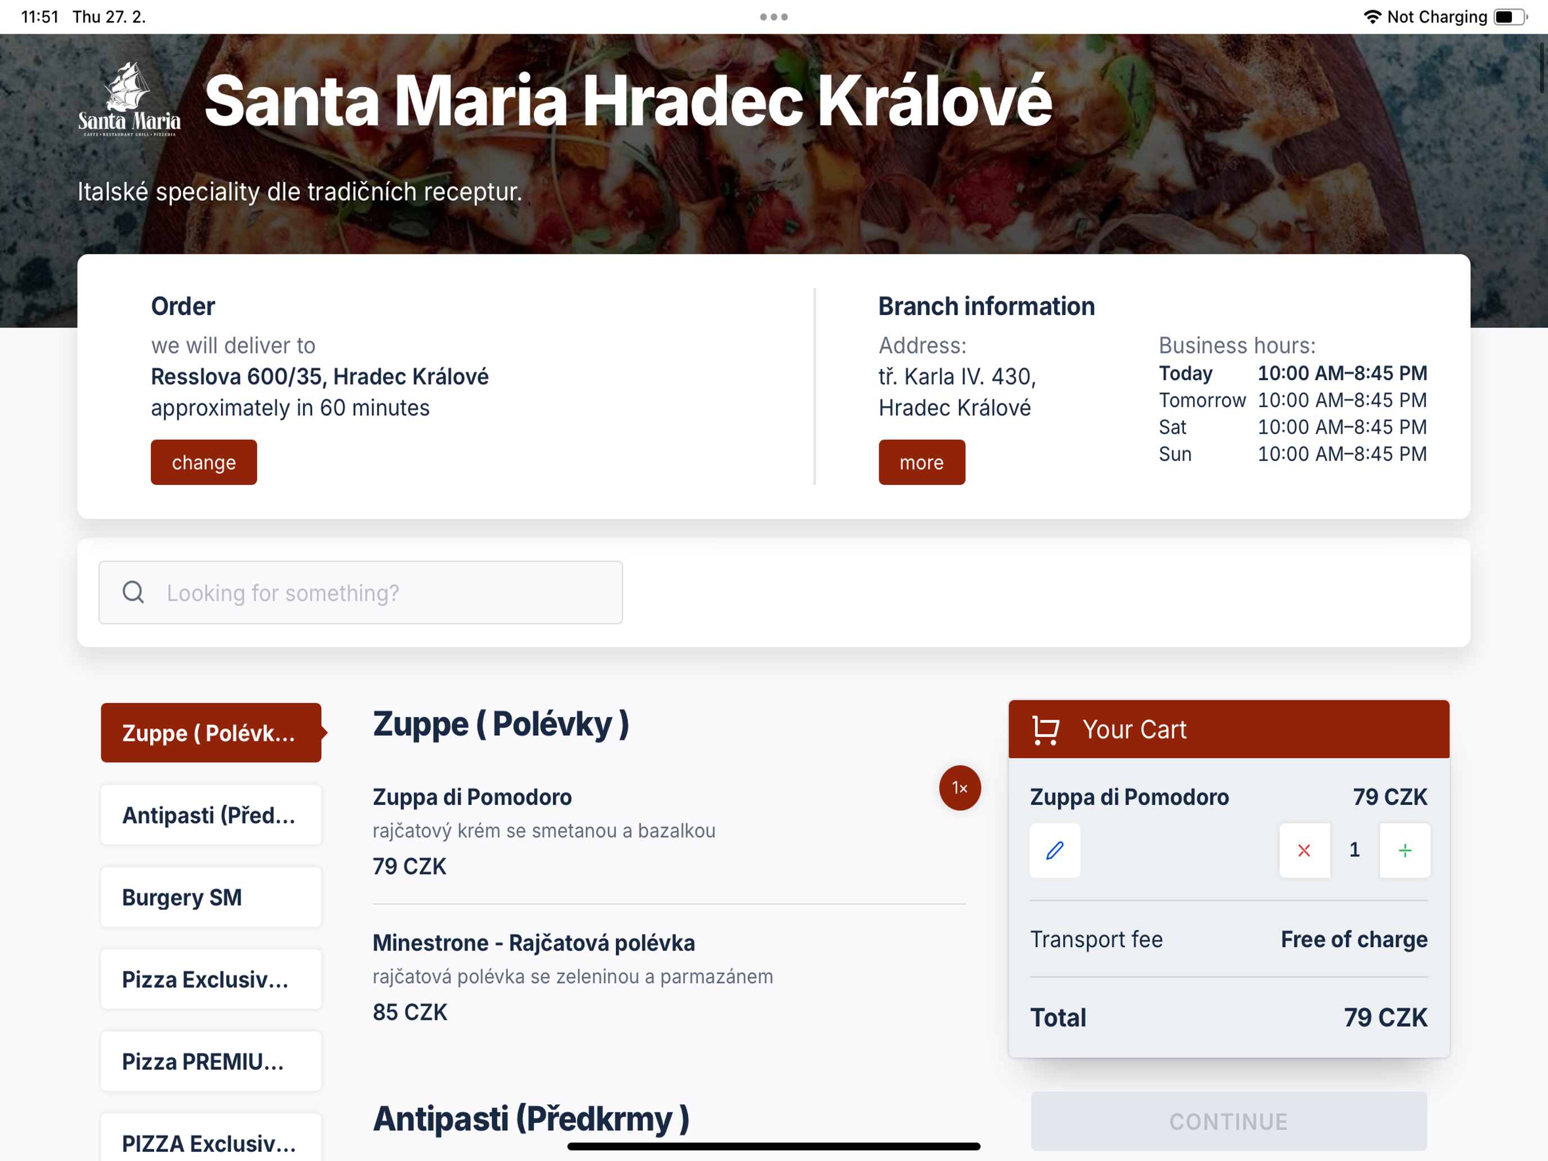
Task: Click the Your Cart header
Action: pos(1229,729)
